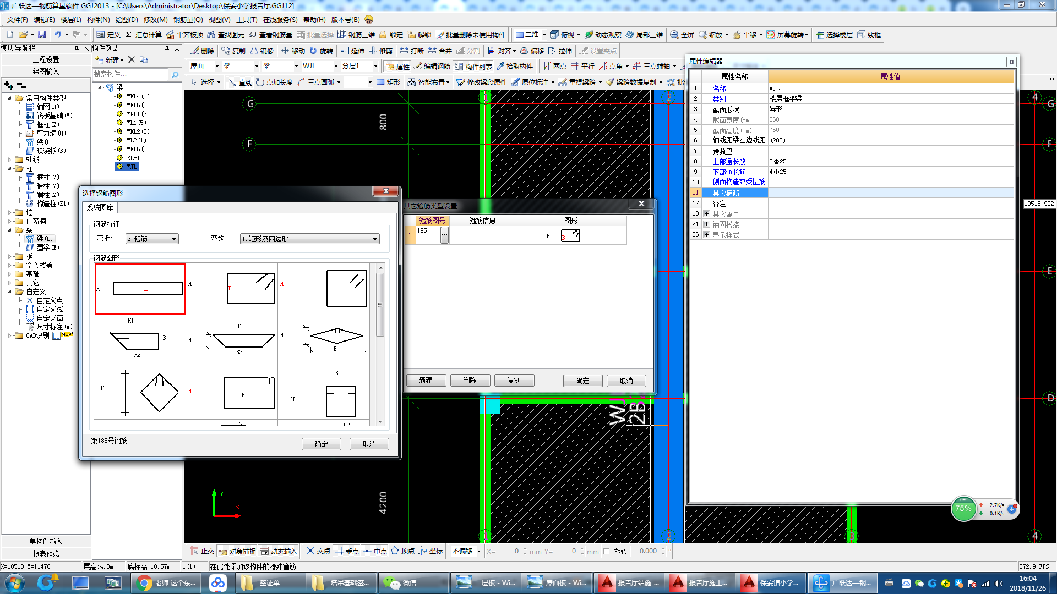This screenshot has height=594, width=1057.
Task: Click the 删除 delete tool
Action: (x=202, y=51)
